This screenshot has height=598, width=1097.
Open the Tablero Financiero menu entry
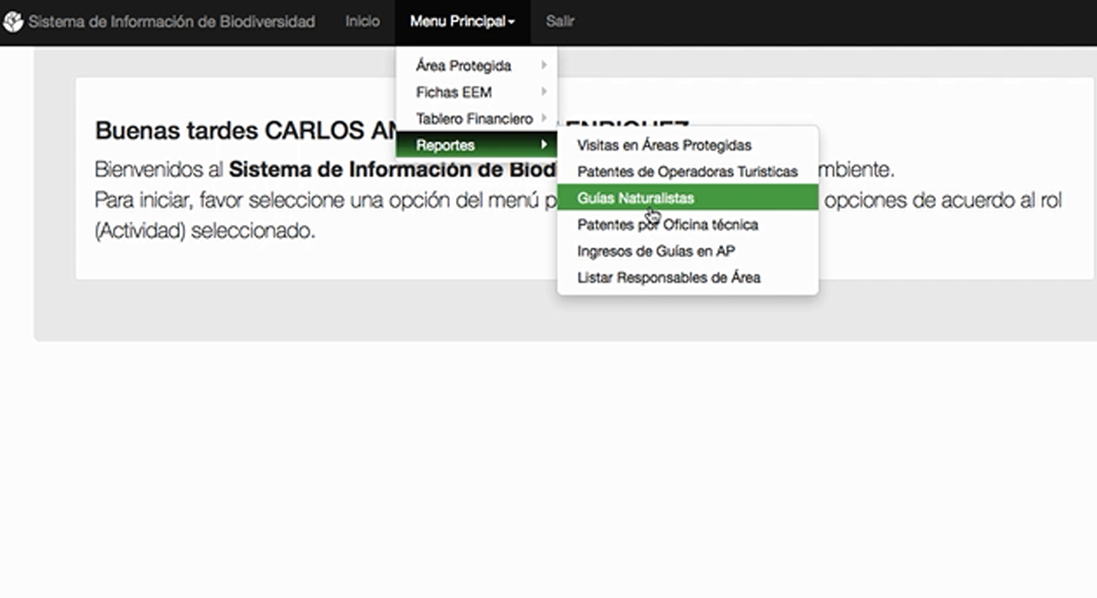point(474,119)
